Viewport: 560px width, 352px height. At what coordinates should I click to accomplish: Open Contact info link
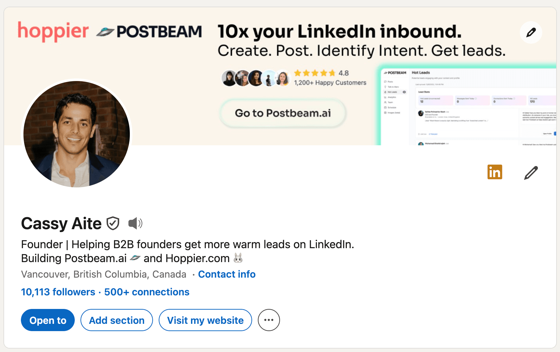(227, 274)
